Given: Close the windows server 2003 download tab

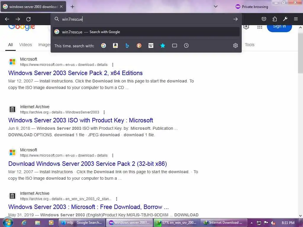Looking at the screenshot, I should point(61,7).
